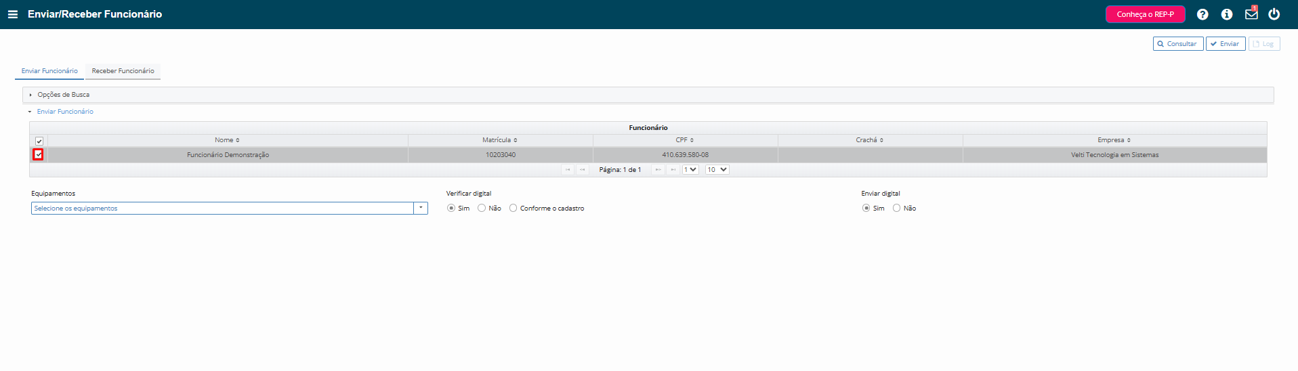Open the page number dropdown
Viewport: 1298px width, 371px height.
690,170
